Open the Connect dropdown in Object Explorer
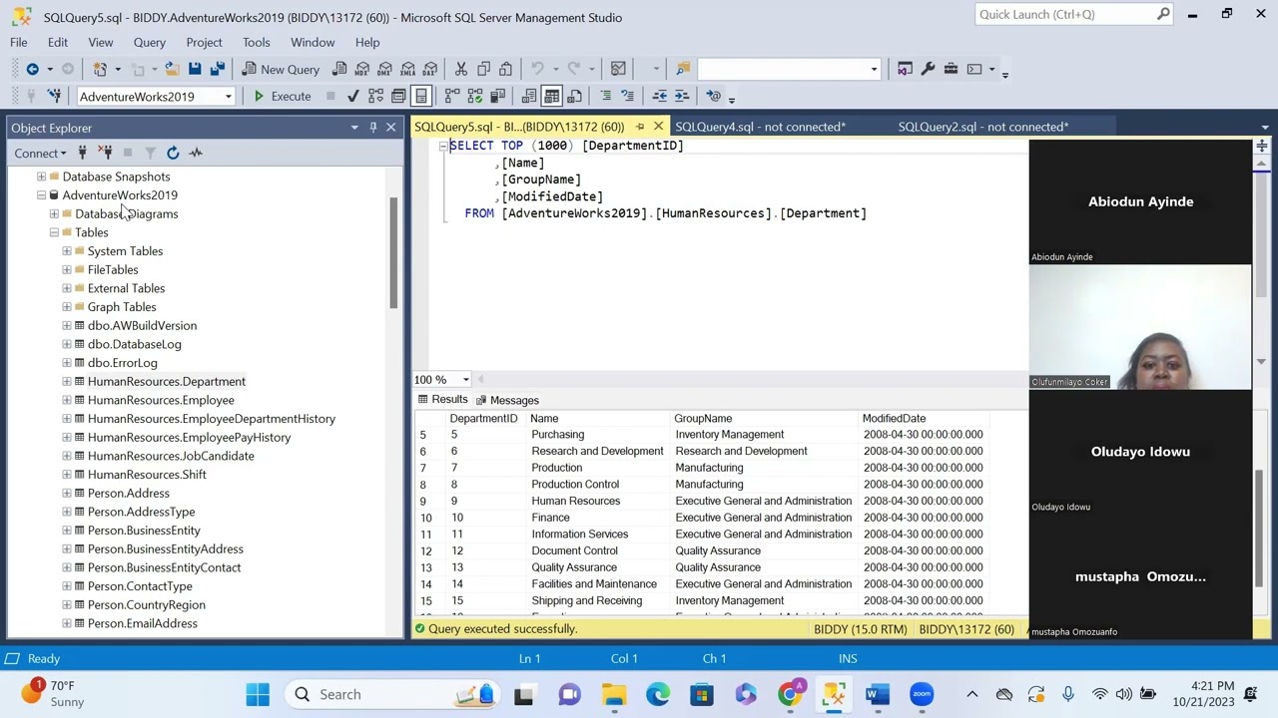This screenshot has height=718, width=1278. click(x=41, y=153)
